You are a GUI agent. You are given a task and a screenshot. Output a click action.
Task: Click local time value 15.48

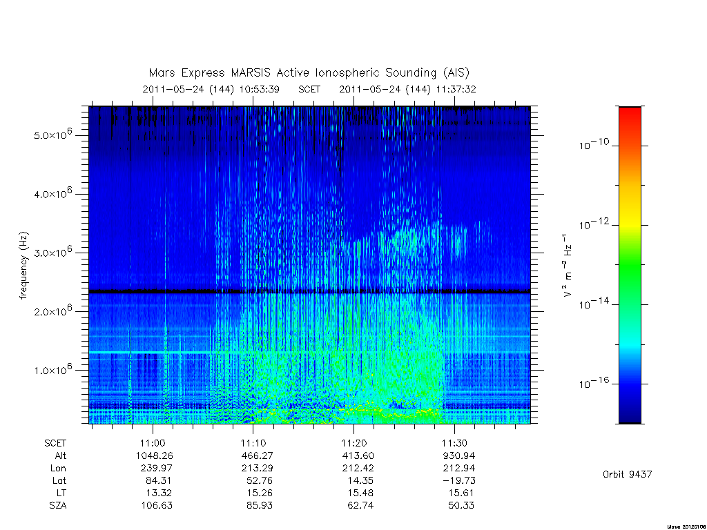point(360,493)
